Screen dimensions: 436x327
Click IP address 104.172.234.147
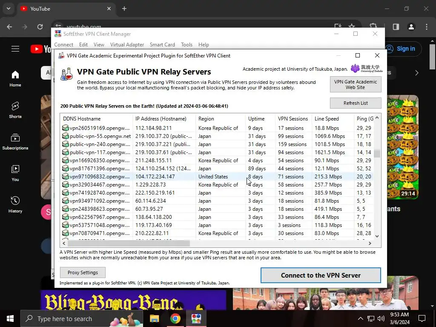pos(155,177)
